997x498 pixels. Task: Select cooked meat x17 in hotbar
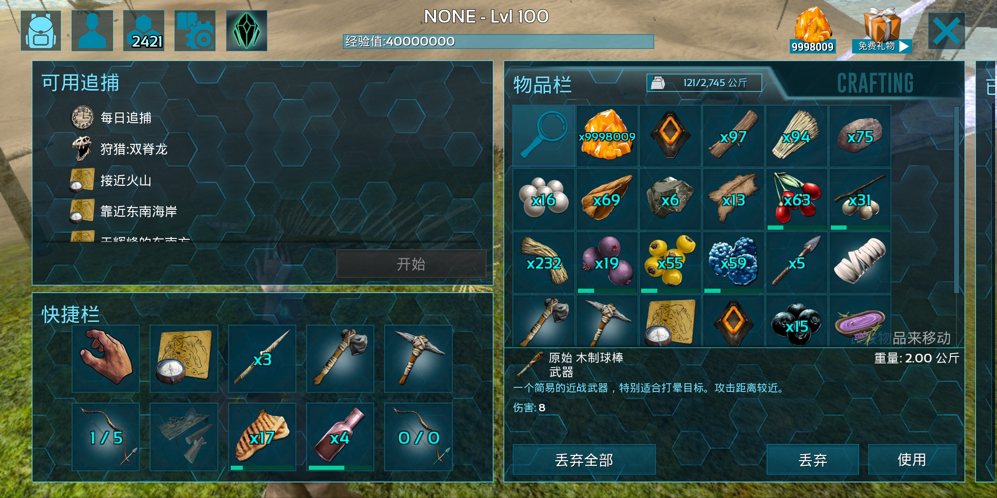pyautogui.click(x=262, y=437)
